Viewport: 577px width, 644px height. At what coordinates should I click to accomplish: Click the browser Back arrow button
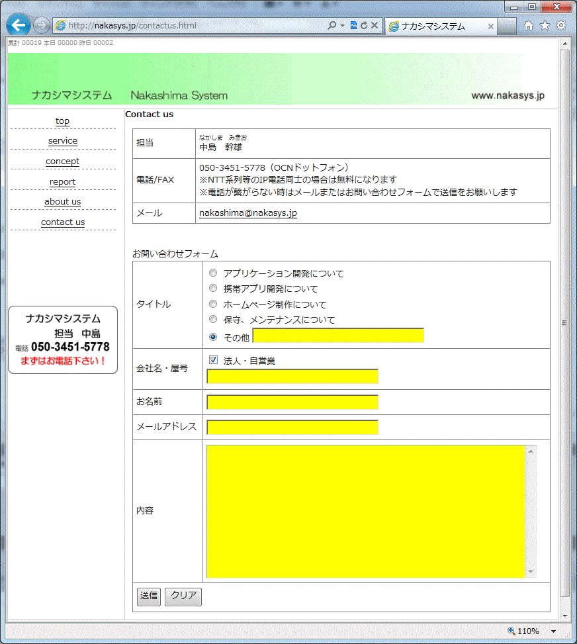pyautogui.click(x=18, y=25)
